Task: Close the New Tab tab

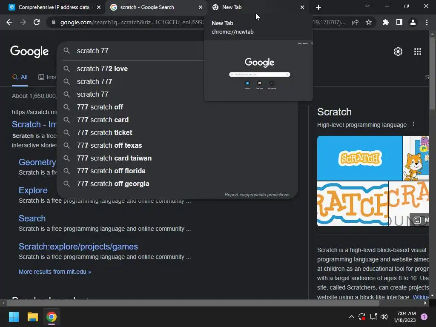Action: tap(302, 7)
